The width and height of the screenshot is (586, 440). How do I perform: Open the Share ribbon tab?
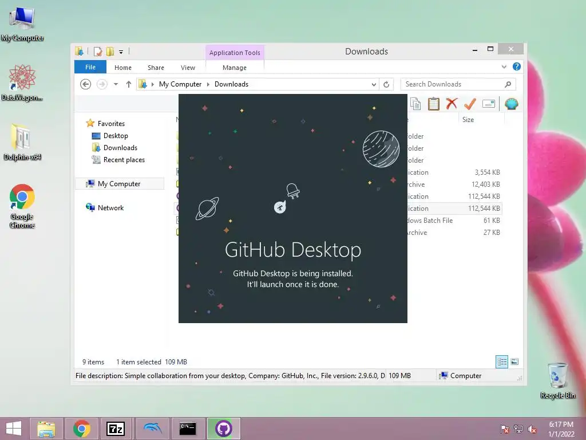pyautogui.click(x=156, y=68)
